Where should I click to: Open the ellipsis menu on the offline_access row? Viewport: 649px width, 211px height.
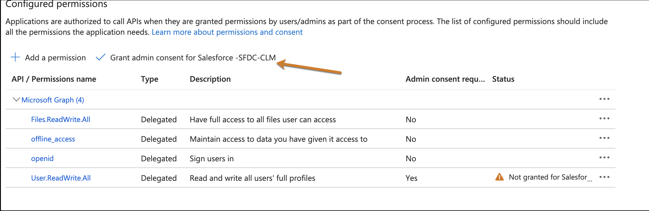pyautogui.click(x=605, y=138)
